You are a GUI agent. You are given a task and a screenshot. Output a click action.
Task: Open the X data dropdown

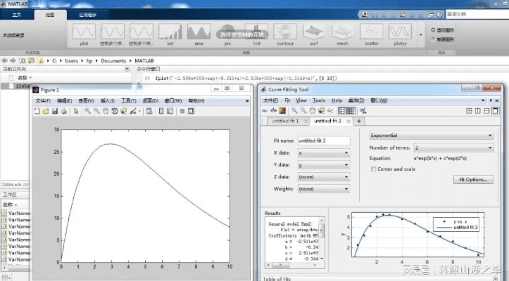(x=323, y=152)
